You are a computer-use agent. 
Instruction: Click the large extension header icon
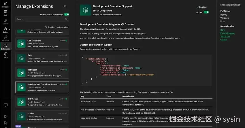pos(86,10)
